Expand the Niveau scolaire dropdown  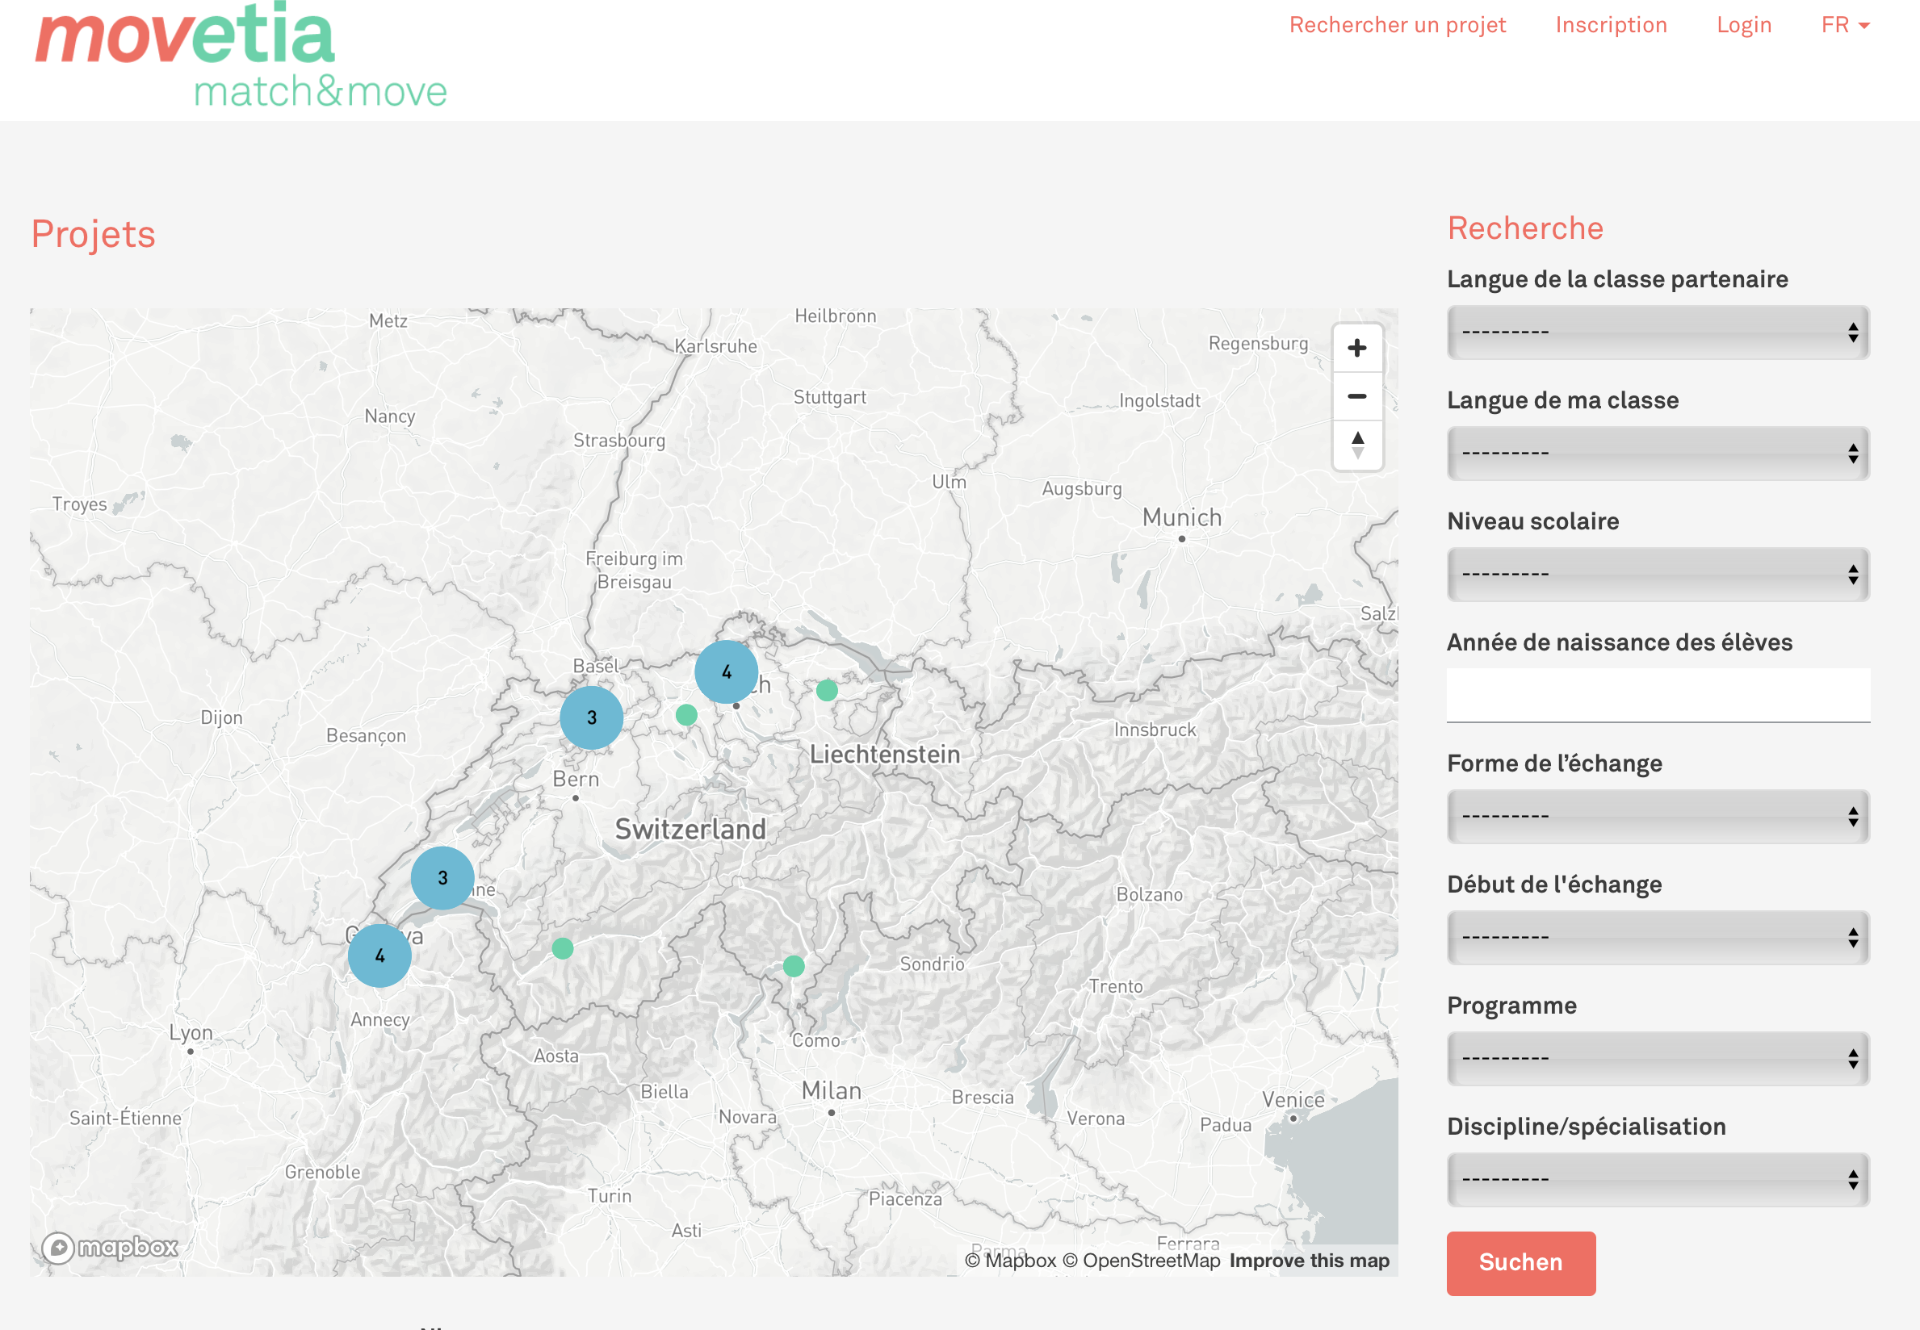(1658, 574)
